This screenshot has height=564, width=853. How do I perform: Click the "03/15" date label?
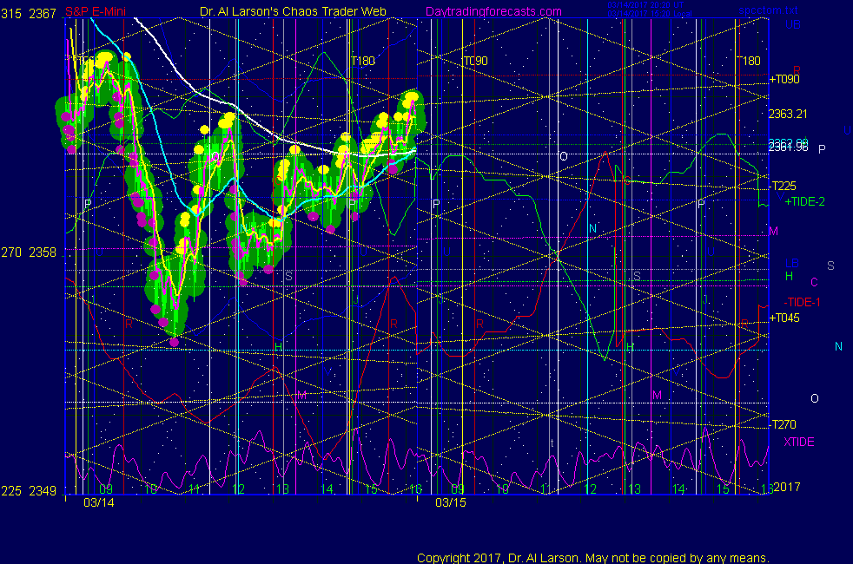tap(451, 502)
